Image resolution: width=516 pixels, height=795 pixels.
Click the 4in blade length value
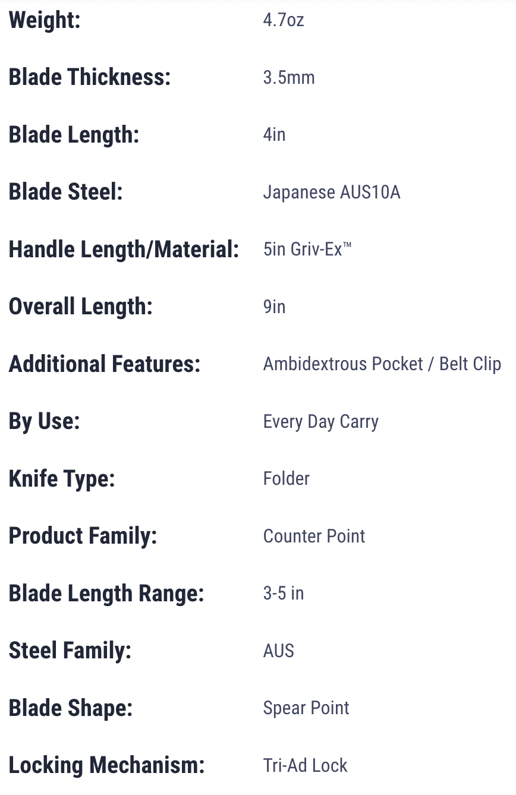[x=275, y=134]
